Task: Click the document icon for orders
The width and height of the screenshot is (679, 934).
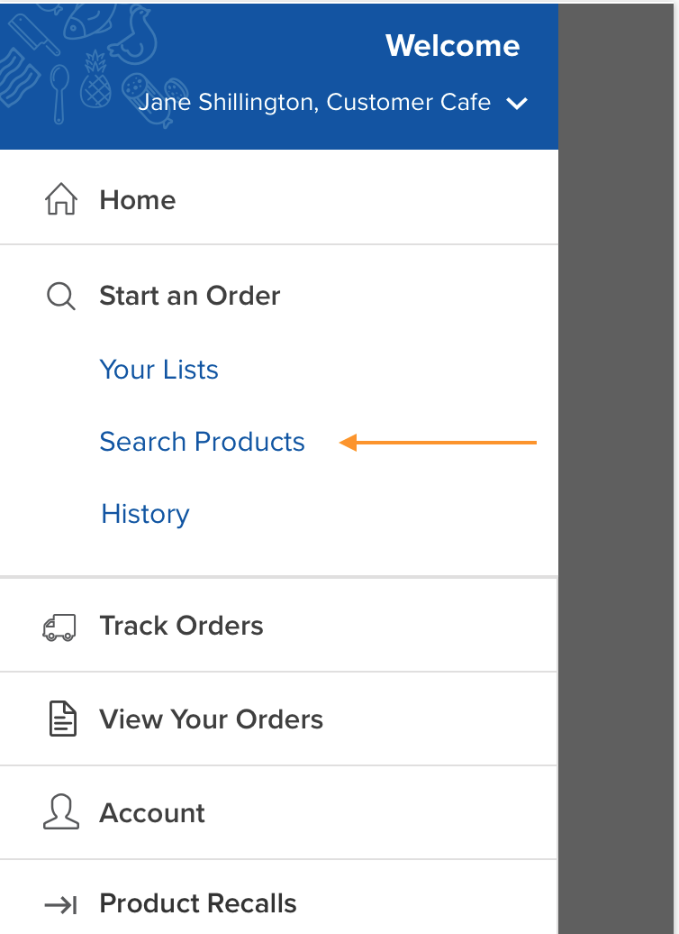Action: pos(62,719)
